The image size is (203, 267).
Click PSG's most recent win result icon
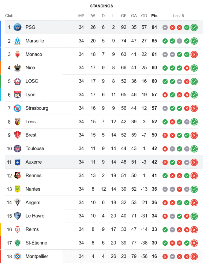(x=194, y=27)
